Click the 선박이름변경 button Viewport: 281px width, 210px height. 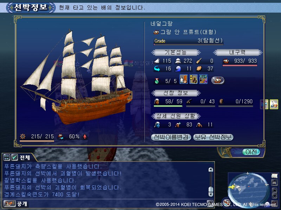[x=171, y=137]
